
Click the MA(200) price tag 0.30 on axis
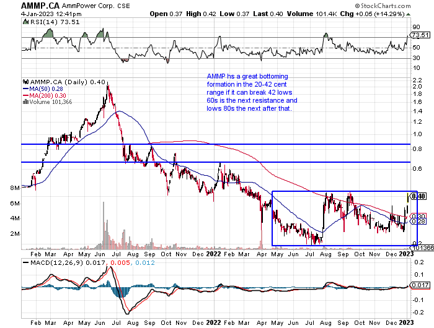pos(418,216)
